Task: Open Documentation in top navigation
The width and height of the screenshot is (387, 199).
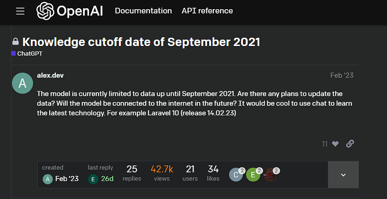Action: (x=143, y=11)
